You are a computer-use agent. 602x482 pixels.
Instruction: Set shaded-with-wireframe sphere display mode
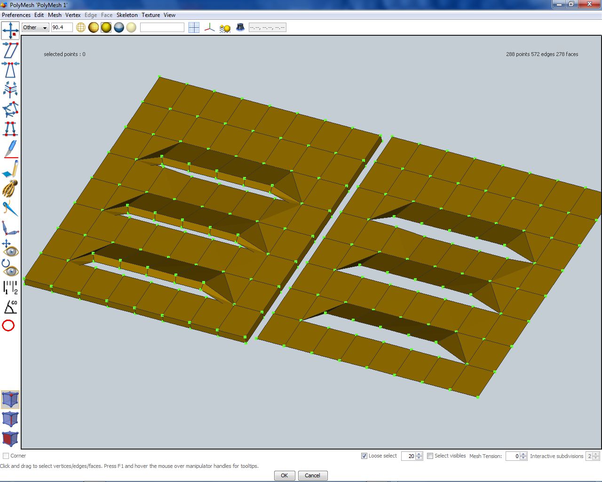coord(94,27)
